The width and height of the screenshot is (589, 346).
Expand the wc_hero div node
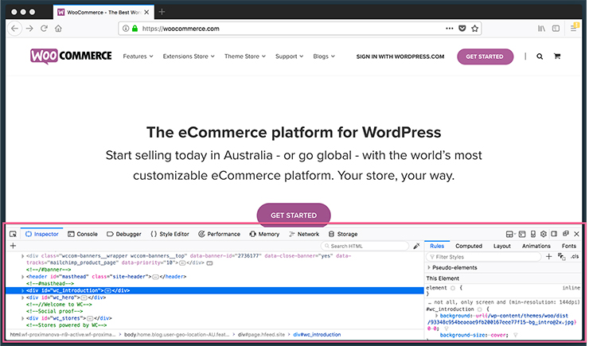[23, 297]
